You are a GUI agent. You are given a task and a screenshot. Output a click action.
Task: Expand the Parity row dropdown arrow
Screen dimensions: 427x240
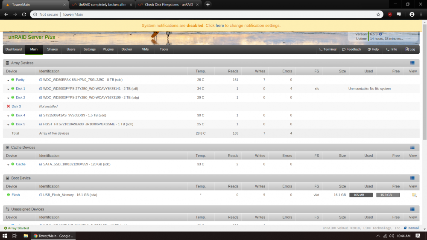click(x=8, y=80)
